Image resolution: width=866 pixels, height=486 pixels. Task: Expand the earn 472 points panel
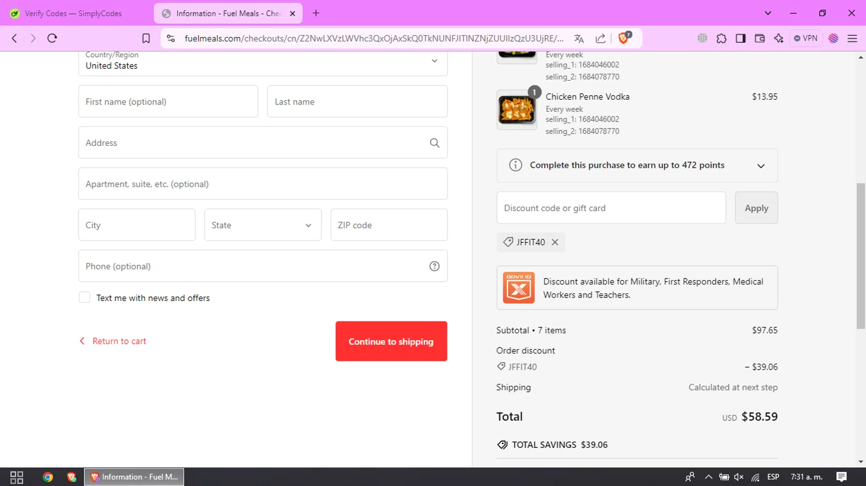761,165
